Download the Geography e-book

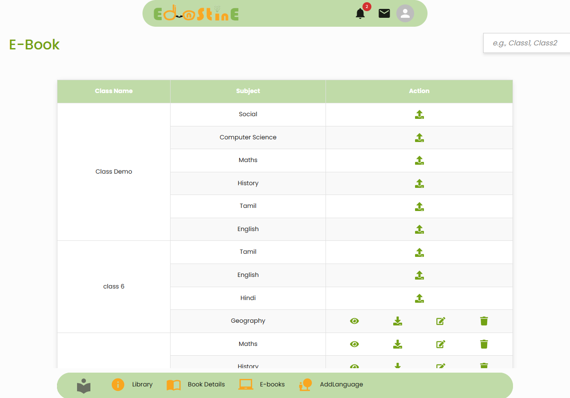398,321
